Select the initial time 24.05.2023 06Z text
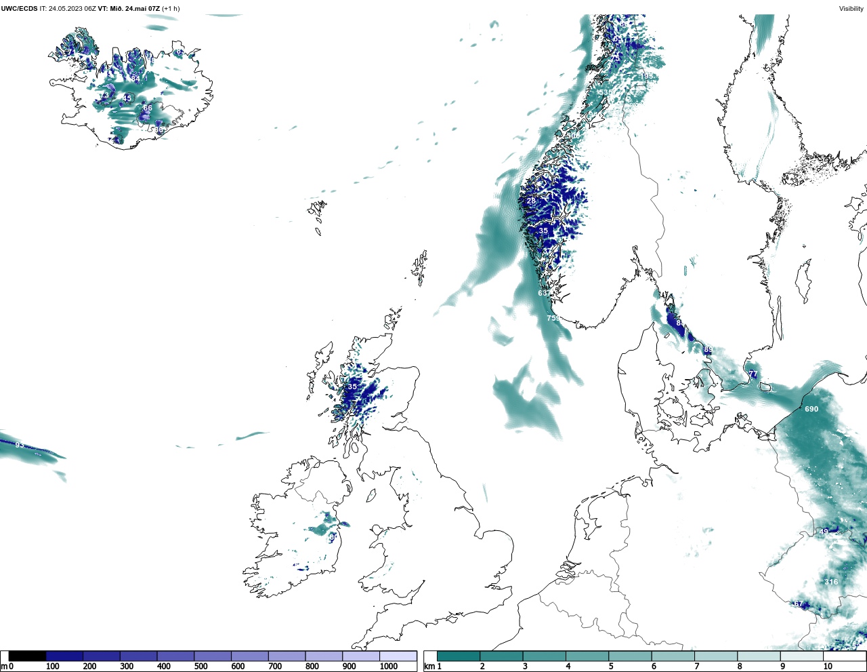This screenshot has width=867, height=672. (x=72, y=9)
